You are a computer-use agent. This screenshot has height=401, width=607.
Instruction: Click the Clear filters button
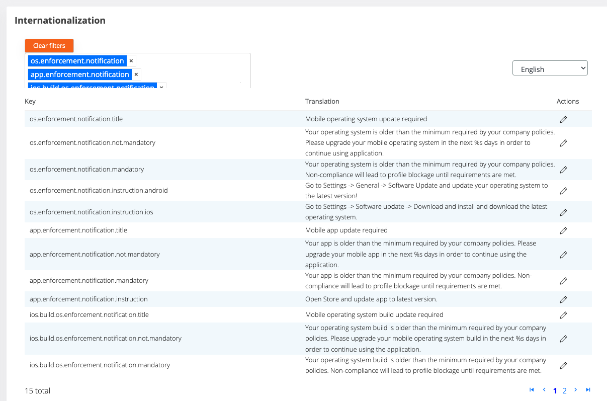coord(49,46)
